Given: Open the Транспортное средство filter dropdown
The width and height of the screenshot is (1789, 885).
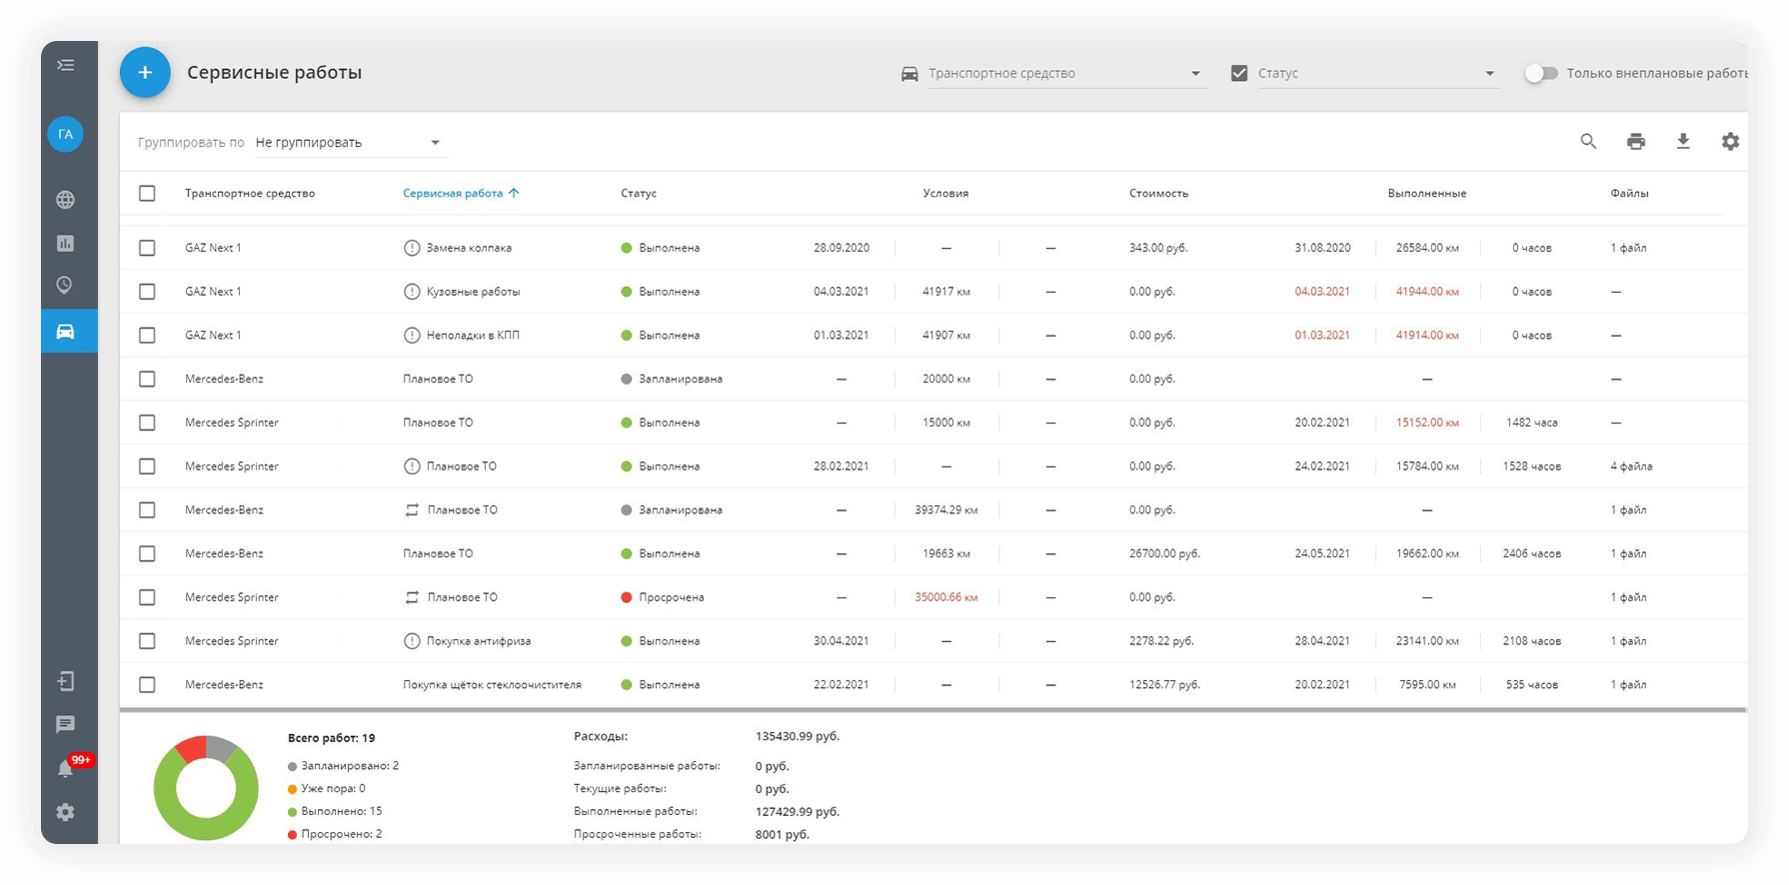Looking at the screenshot, I should [1065, 73].
